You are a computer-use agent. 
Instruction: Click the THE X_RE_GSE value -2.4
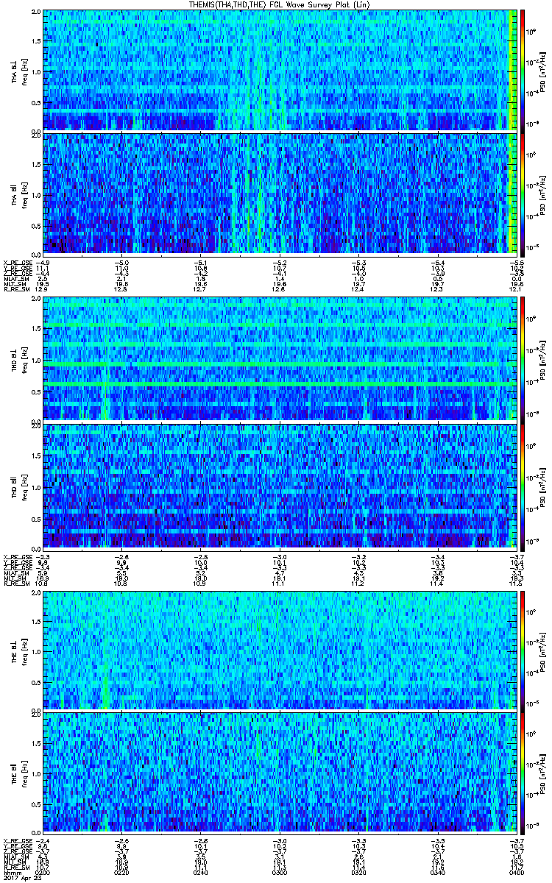(42, 841)
